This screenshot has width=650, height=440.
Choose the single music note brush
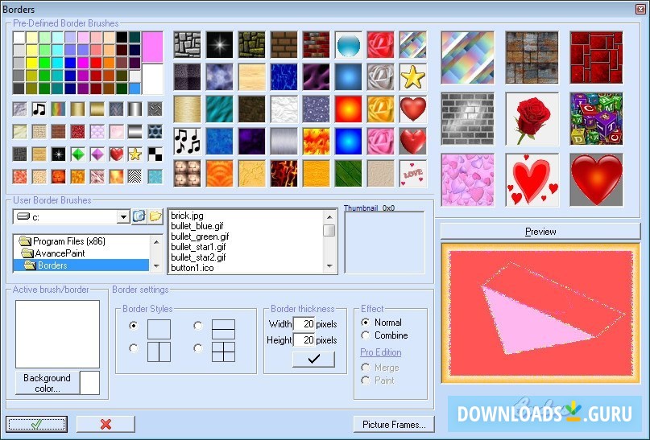coord(39,109)
